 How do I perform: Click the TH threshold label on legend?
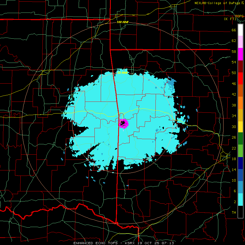click(x=234, y=212)
